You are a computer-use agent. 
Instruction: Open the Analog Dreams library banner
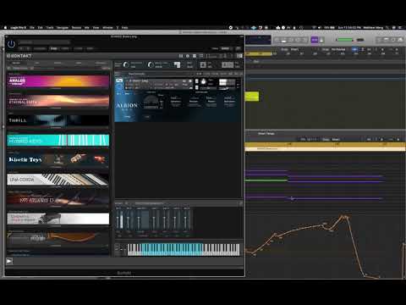tap(58, 81)
